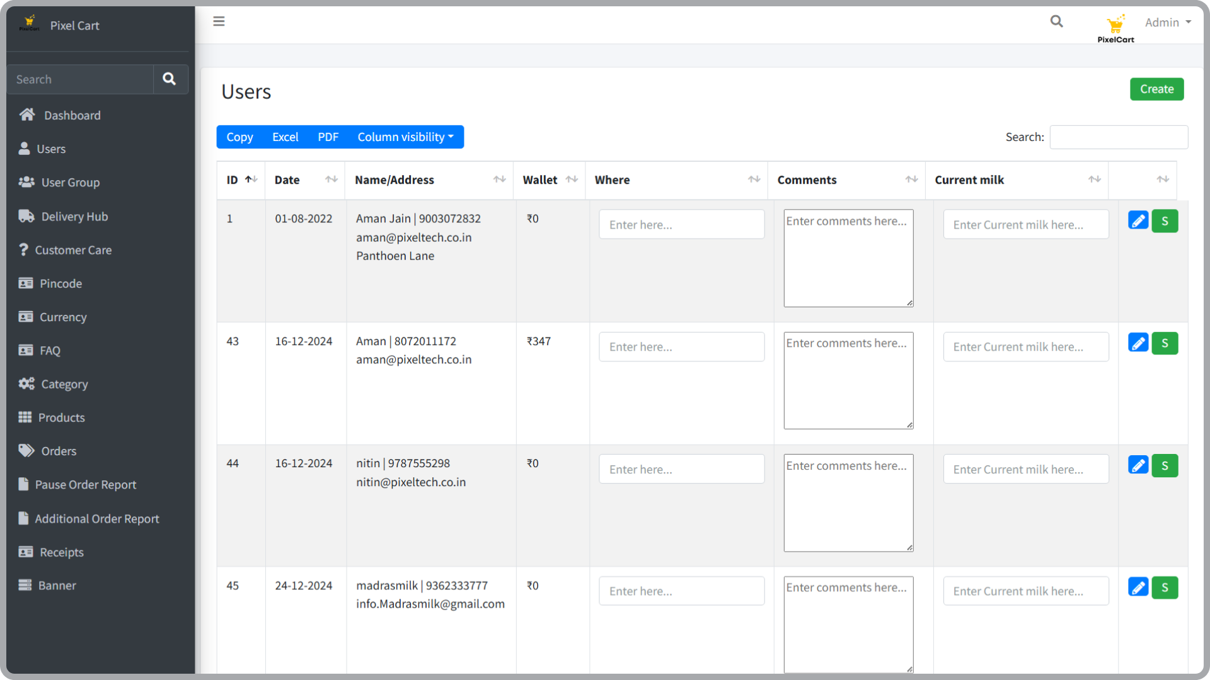Click Where field for Aman Jain row
The width and height of the screenshot is (1210, 680).
coord(681,224)
